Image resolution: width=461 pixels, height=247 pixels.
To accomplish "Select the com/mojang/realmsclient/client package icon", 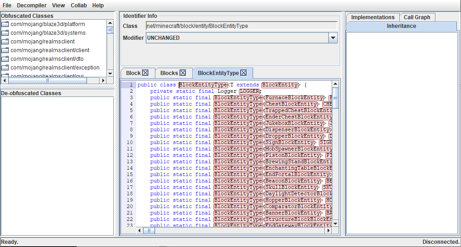I will click(x=5, y=50).
